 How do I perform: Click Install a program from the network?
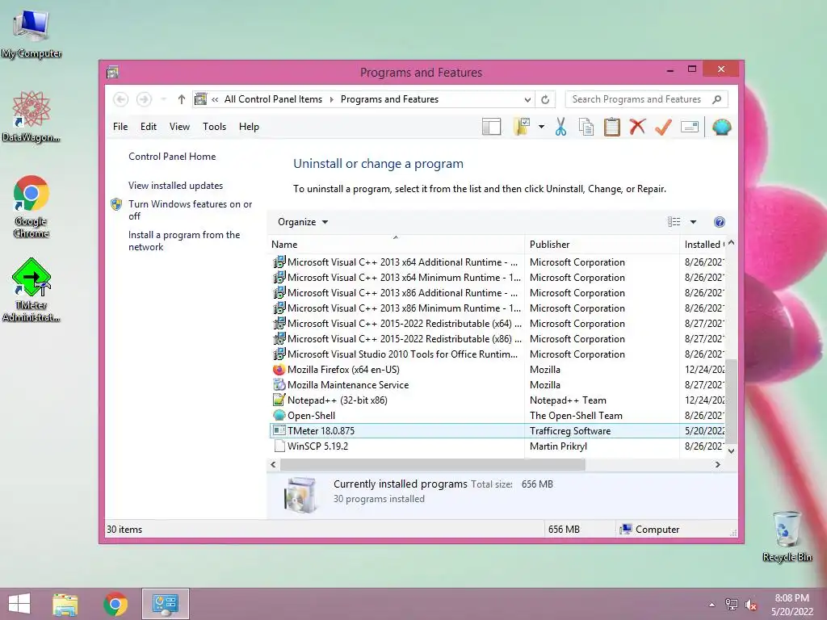click(x=183, y=241)
